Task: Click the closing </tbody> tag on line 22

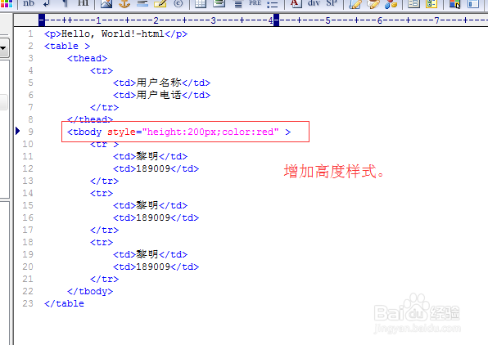Action: pos(90,291)
